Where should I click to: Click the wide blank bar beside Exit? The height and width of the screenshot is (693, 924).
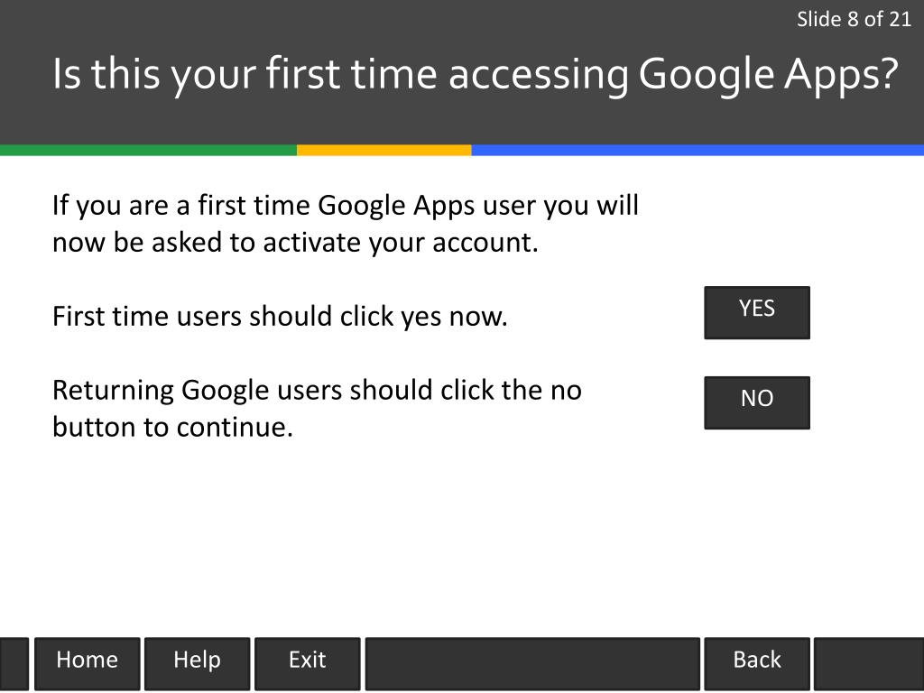(532, 663)
